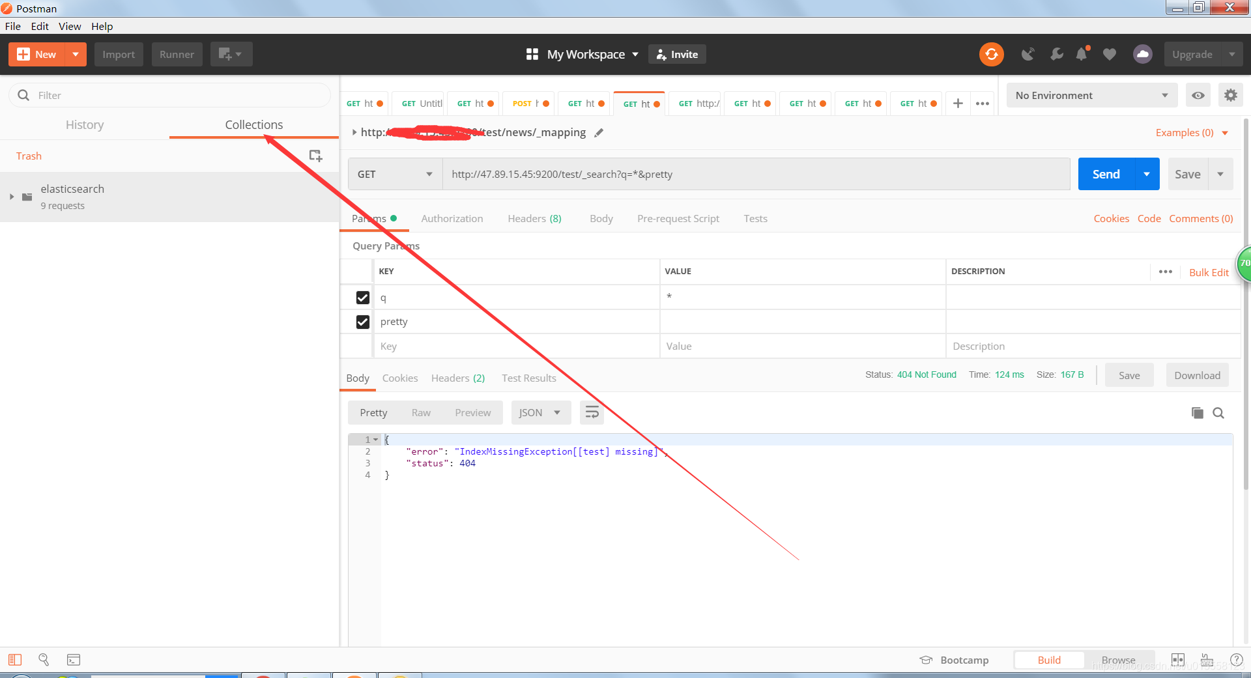Image resolution: width=1251 pixels, height=678 pixels.
Task: Open the View menu
Action: click(x=70, y=26)
